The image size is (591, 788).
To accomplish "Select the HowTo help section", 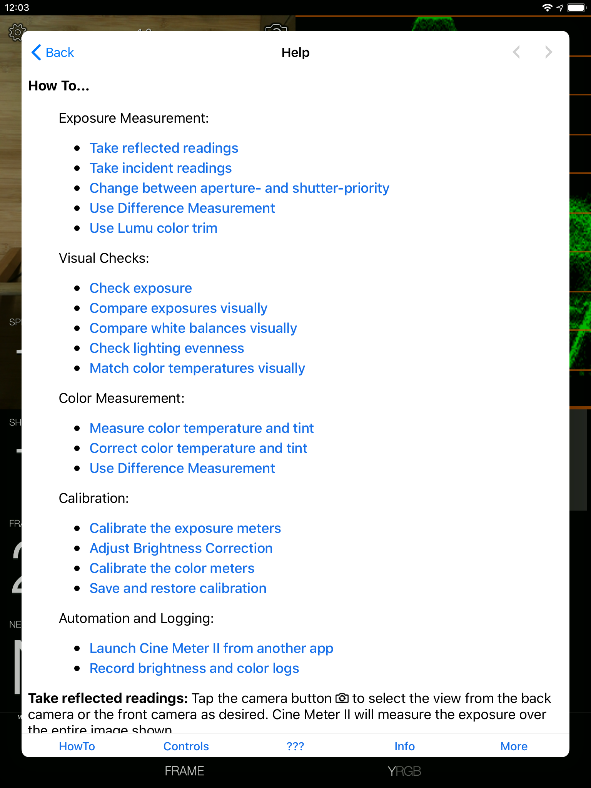I will pos(77,746).
